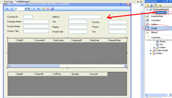This screenshot has height=98, width=172.
Task: Click right arrow of Data Sources scrollbar
Action: (170, 95)
